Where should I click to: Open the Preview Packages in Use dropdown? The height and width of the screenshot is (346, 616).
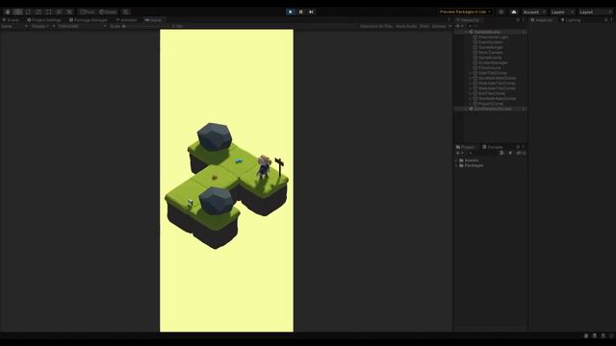tap(465, 12)
